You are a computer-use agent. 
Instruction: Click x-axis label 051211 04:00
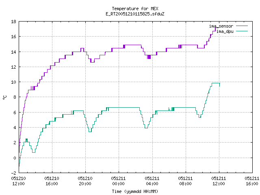152,181
